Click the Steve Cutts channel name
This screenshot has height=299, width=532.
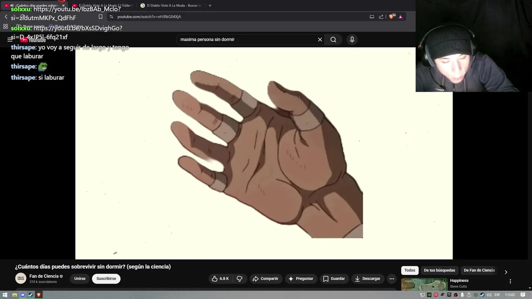pyautogui.click(x=458, y=287)
